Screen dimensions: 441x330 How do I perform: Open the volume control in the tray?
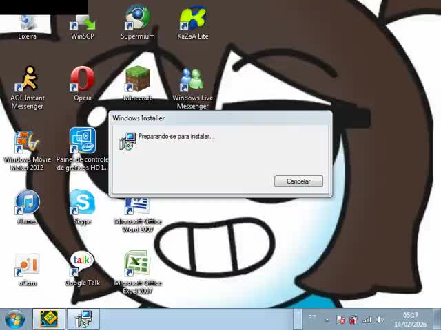(380, 320)
